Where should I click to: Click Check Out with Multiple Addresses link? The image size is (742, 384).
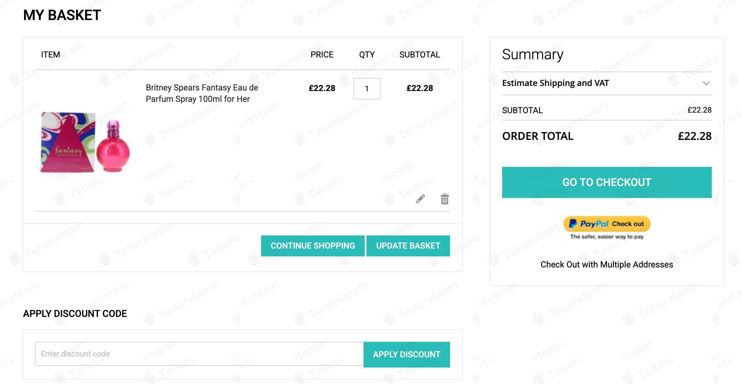click(x=607, y=264)
